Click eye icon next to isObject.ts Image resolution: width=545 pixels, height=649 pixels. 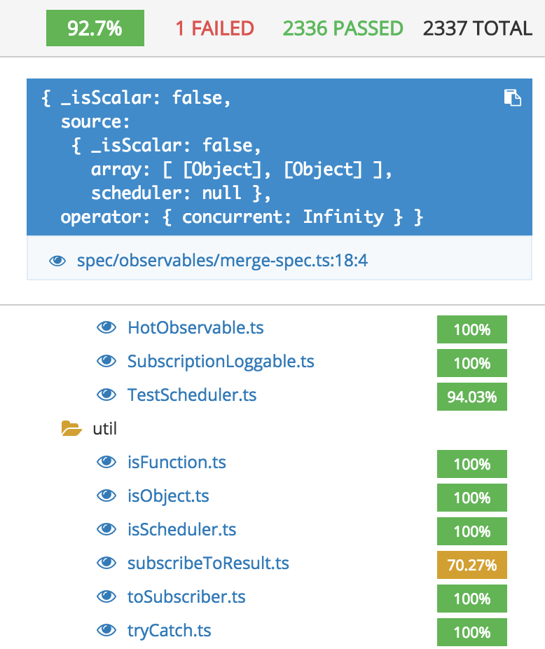[106, 496]
